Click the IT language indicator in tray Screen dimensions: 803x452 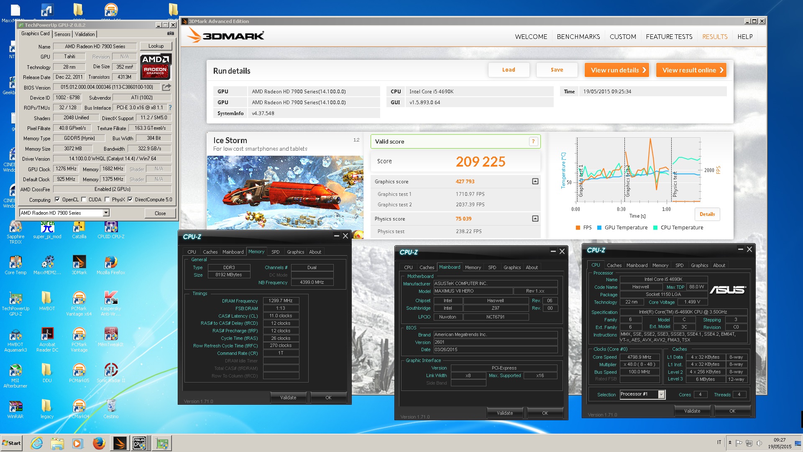click(x=719, y=442)
